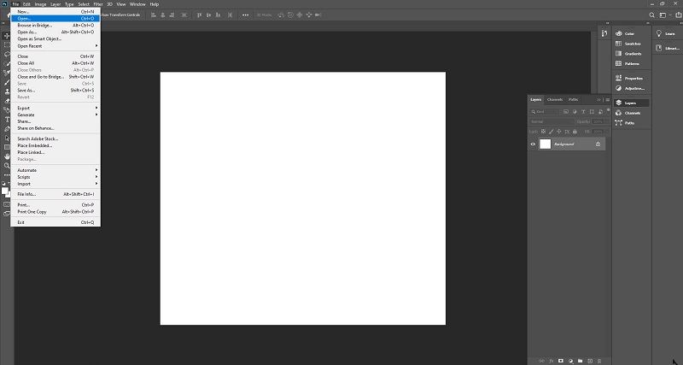Open the Filter menu
Viewport: 683px width, 365px height.
(x=98, y=4)
